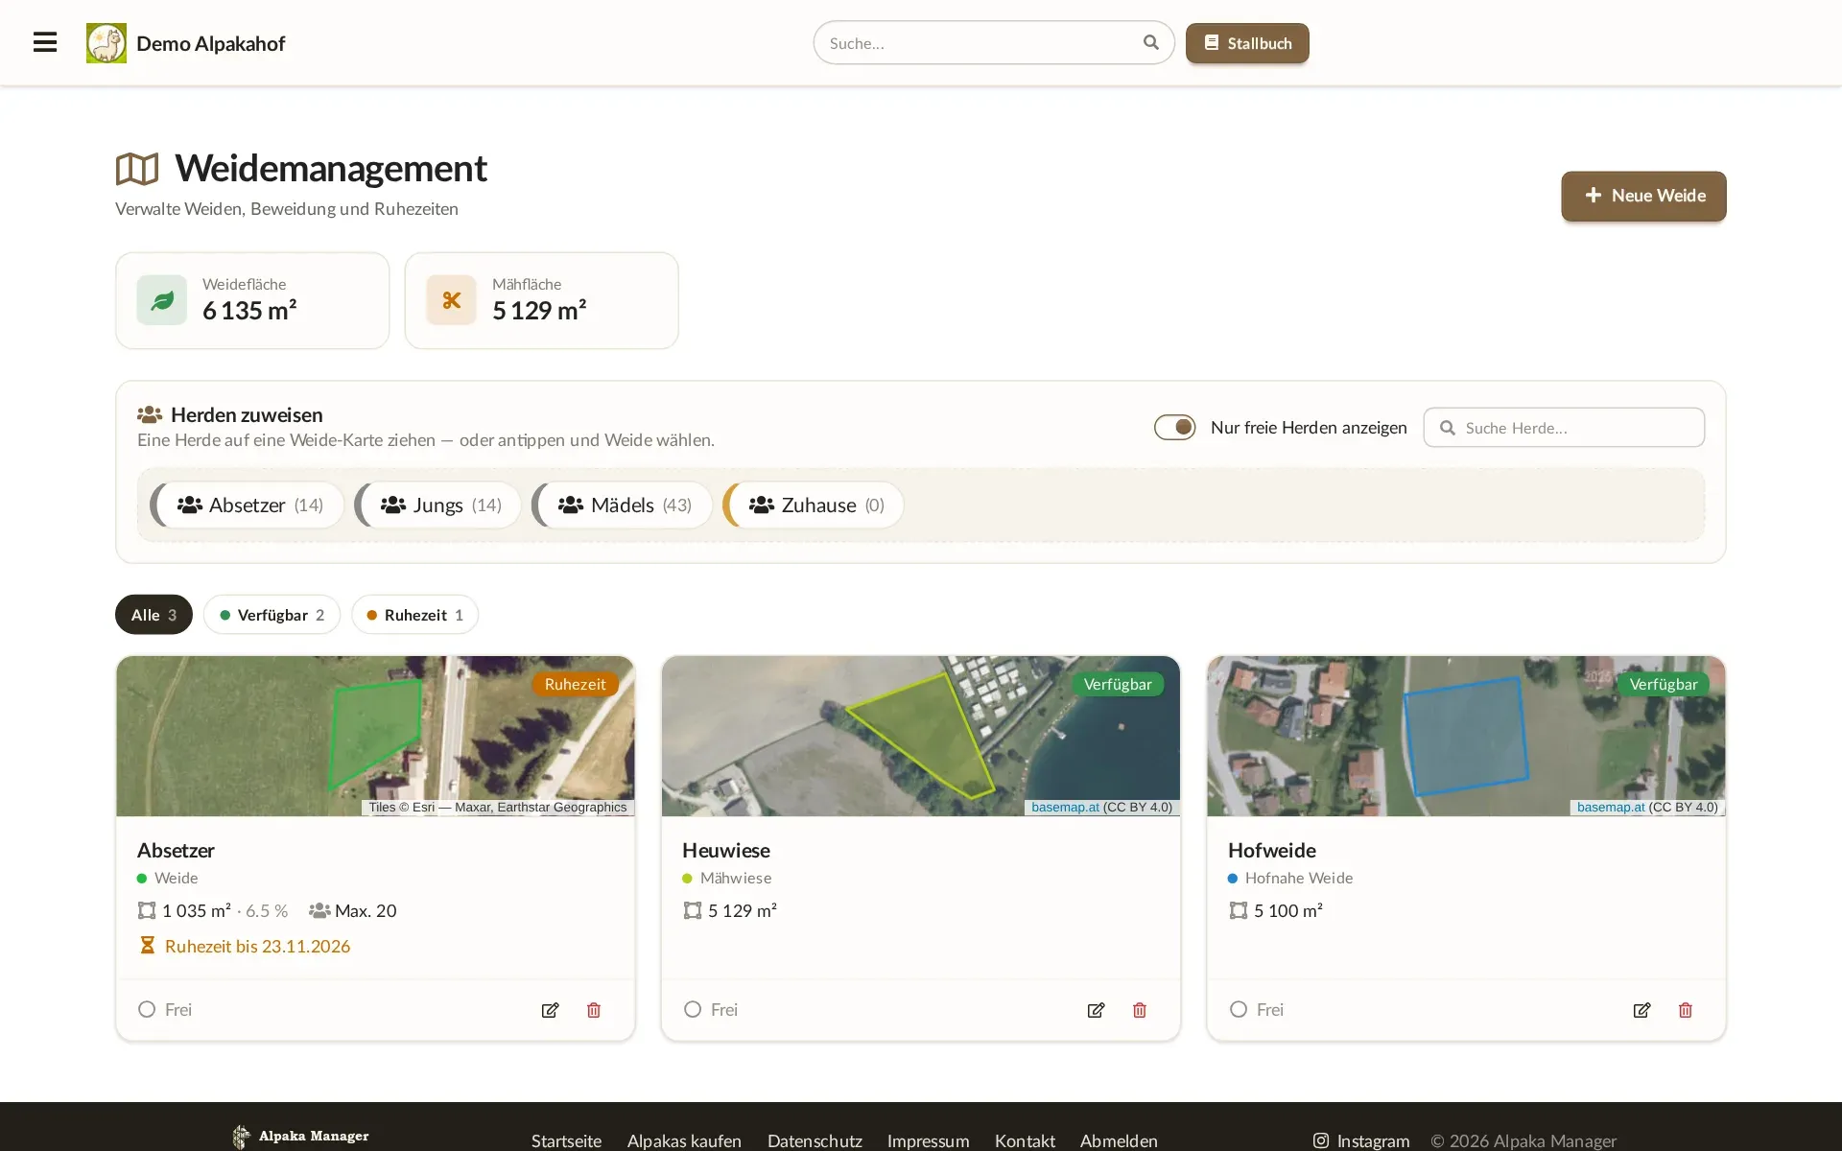Screen dimensions: 1842x1151
Task: Select the Mädels herd chip
Action: click(623, 505)
